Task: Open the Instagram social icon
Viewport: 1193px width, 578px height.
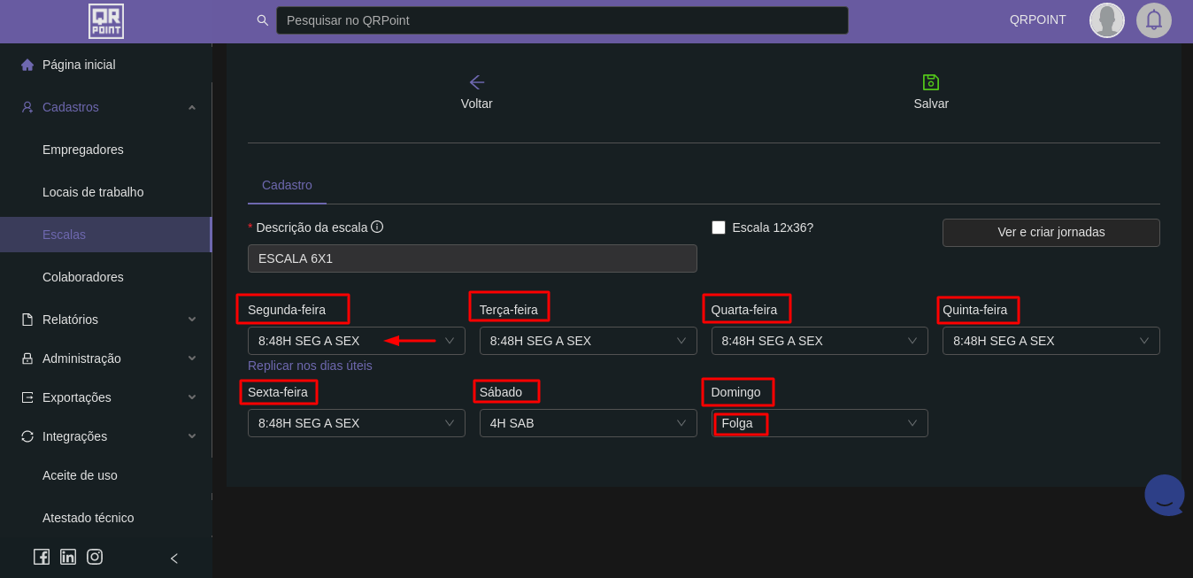Action: (x=95, y=557)
